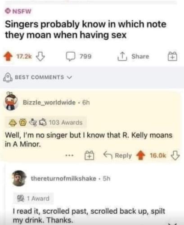Viewport: 184px width, 225px height.
Task: Open Bizzle_worldwide's avatar
Action: [x=11, y=102]
